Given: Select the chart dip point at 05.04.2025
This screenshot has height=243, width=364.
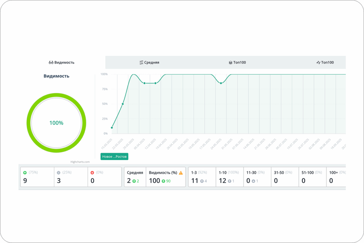Looking at the screenshot, I should point(145,83).
